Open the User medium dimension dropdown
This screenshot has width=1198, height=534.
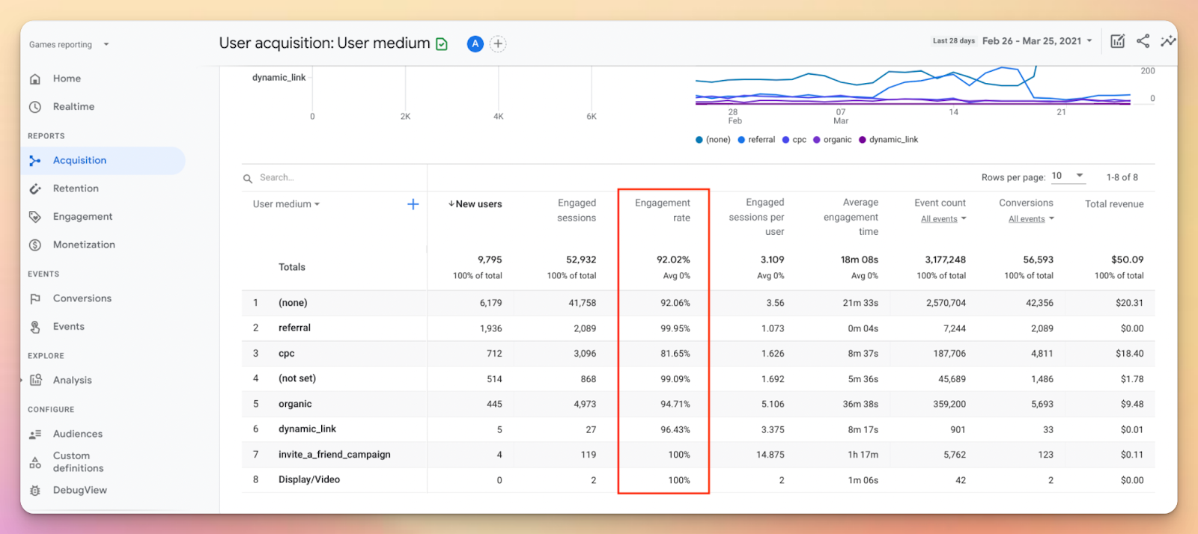tap(286, 204)
